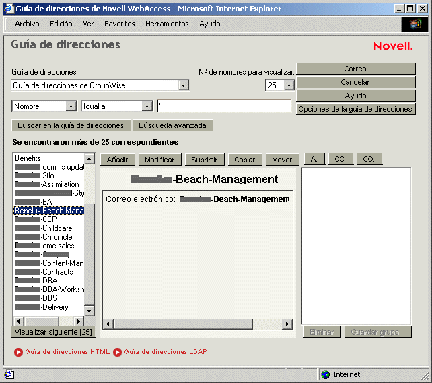Select the -BA entry in name list
Image resolution: width=432 pixels, height=383 pixels.
tap(48, 202)
